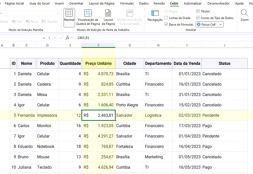This screenshot has height=174, width=253.
Task: Switch to the Fórmulas ribbon tab
Action: click(127, 3)
